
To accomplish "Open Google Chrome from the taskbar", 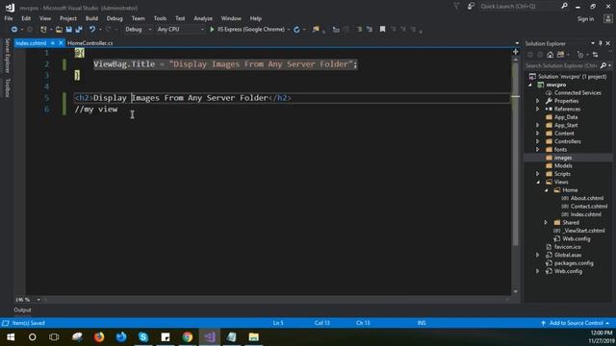I will coord(188,337).
